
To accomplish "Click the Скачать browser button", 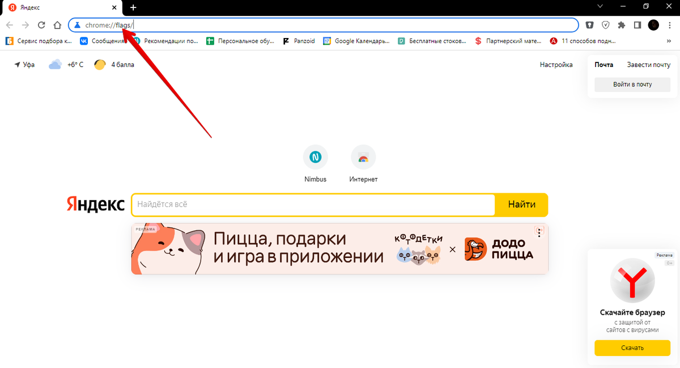I will pyautogui.click(x=632, y=348).
